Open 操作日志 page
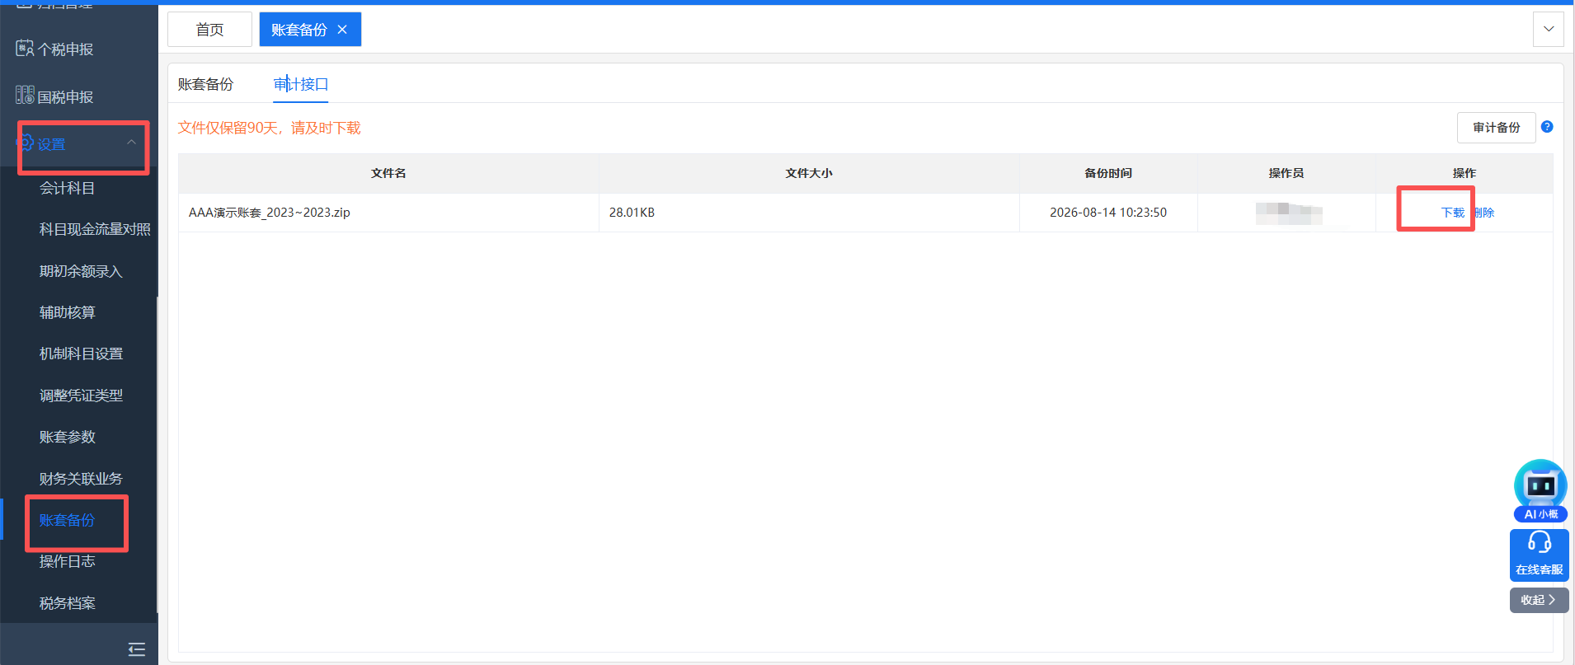 coord(68,561)
